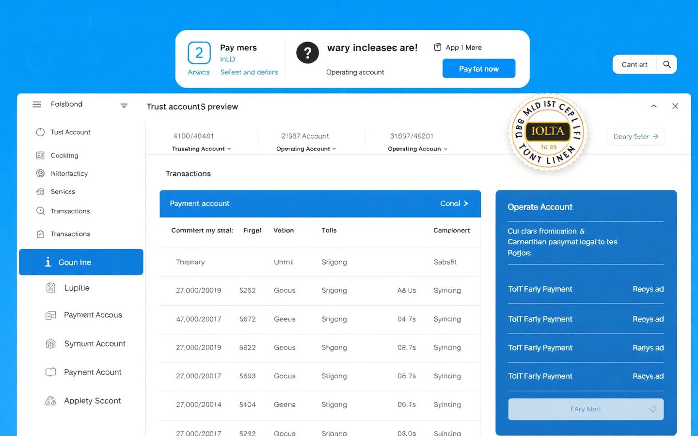Open Payment Accous in the sidebar
The width and height of the screenshot is (698, 436).
(93, 315)
